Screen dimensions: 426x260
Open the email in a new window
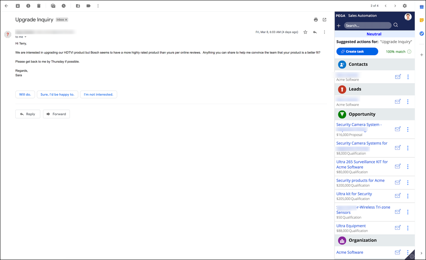coord(325,20)
